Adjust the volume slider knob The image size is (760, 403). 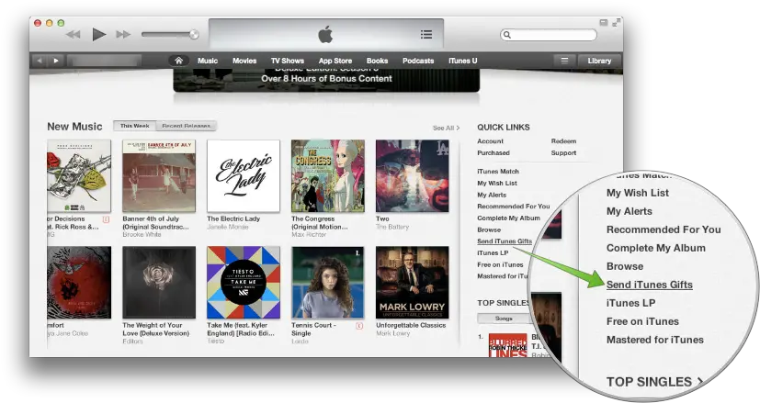194,34
